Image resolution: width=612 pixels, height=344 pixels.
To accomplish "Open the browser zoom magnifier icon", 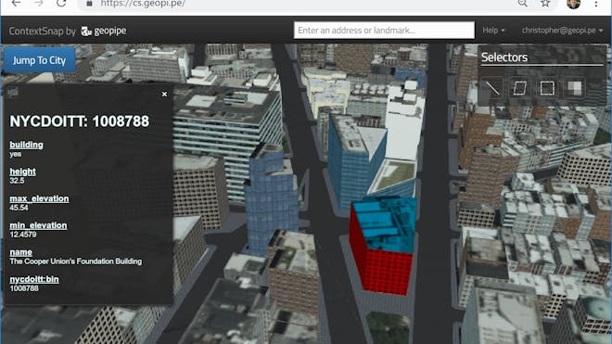I will pyautogui.click(x=523, y=3).
